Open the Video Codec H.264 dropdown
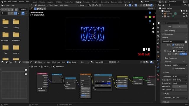The width and height of the screenshot is (189, 106). [x=180, y=77]
